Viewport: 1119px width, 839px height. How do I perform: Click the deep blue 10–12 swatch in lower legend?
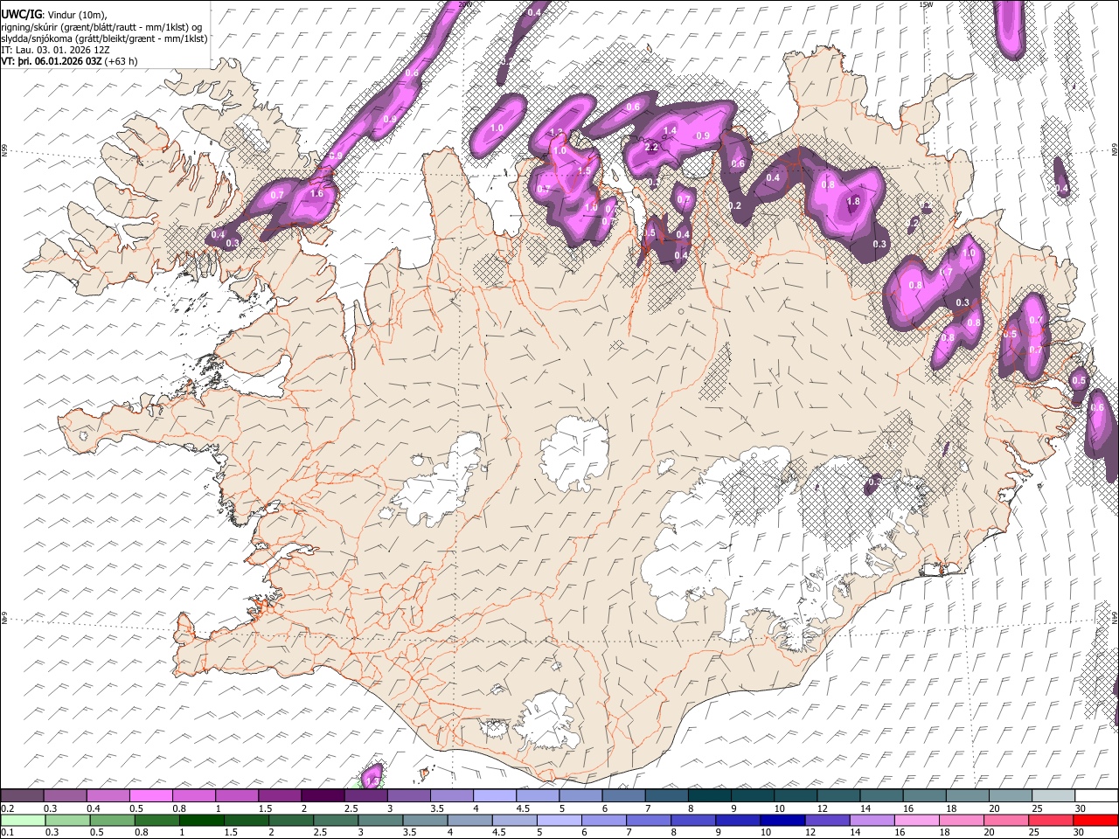click(x=784, y=820)
